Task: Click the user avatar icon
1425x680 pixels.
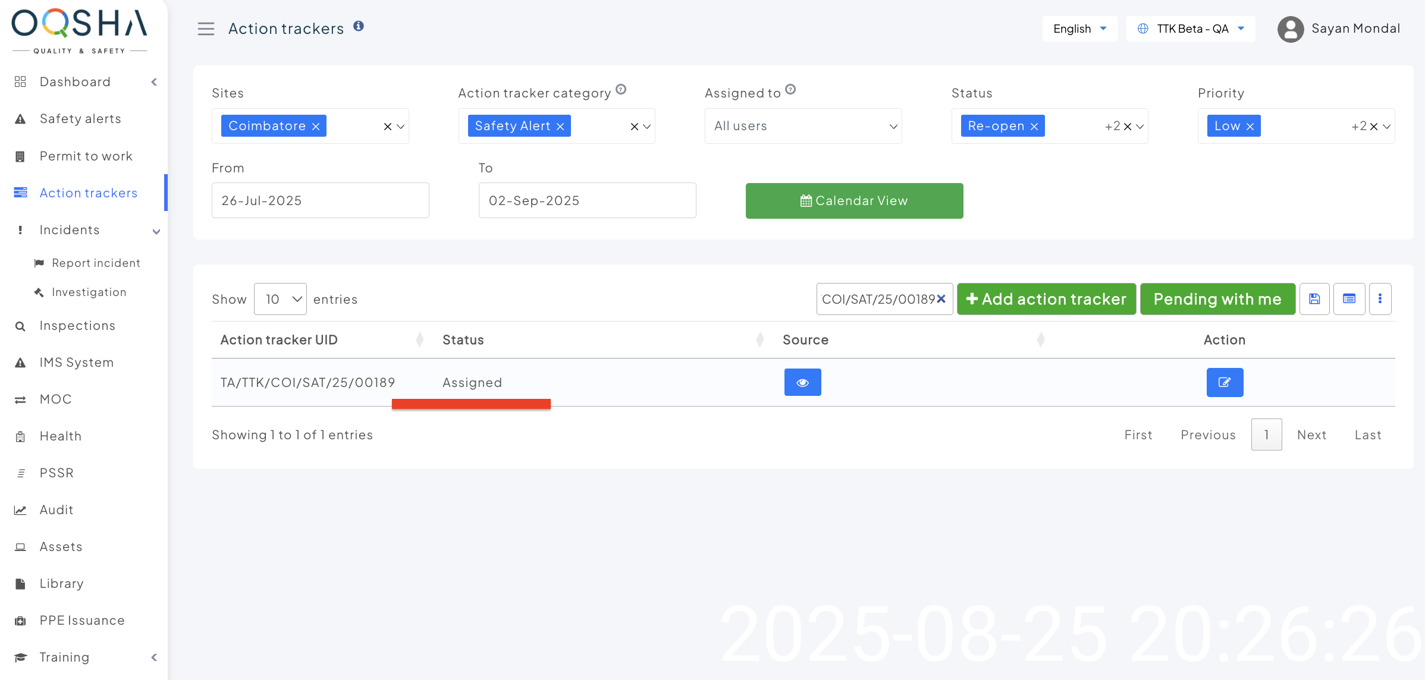Action: click(1290, 29)
